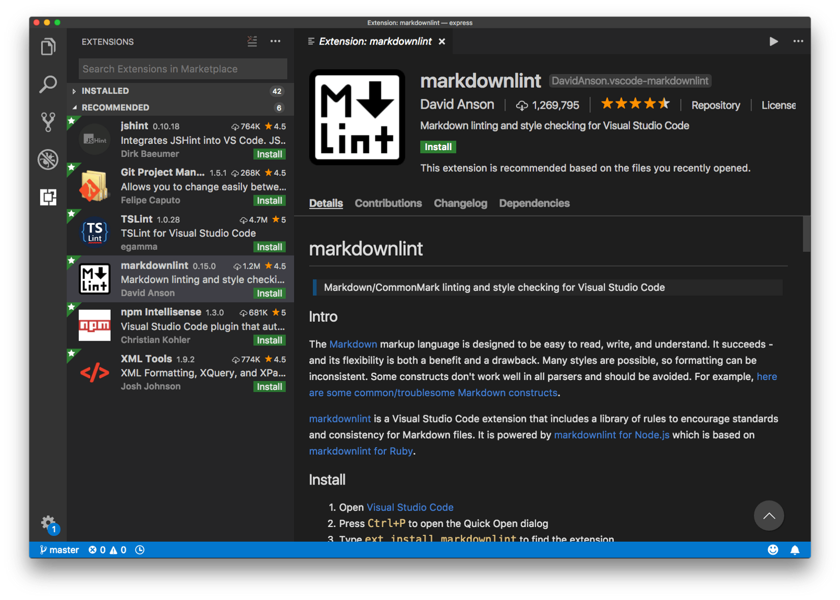Image resolution: width=840 pixels, height=600 pixels.
Task: Open the Repository link
Action: pos(716,105)
